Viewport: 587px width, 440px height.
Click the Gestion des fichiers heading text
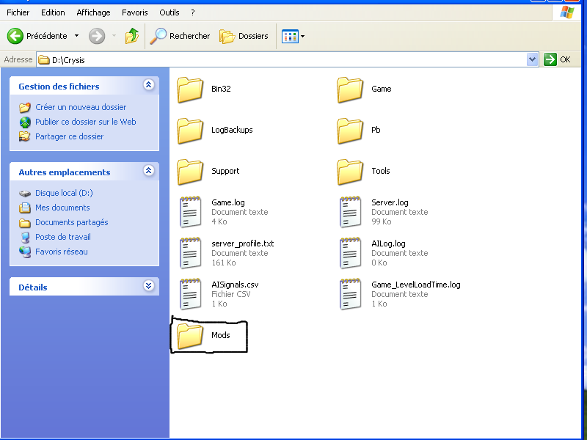click(59, 87)
